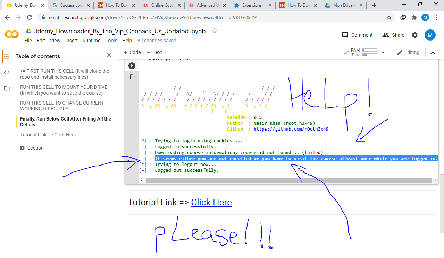Open the Comment button

[357, 35]
